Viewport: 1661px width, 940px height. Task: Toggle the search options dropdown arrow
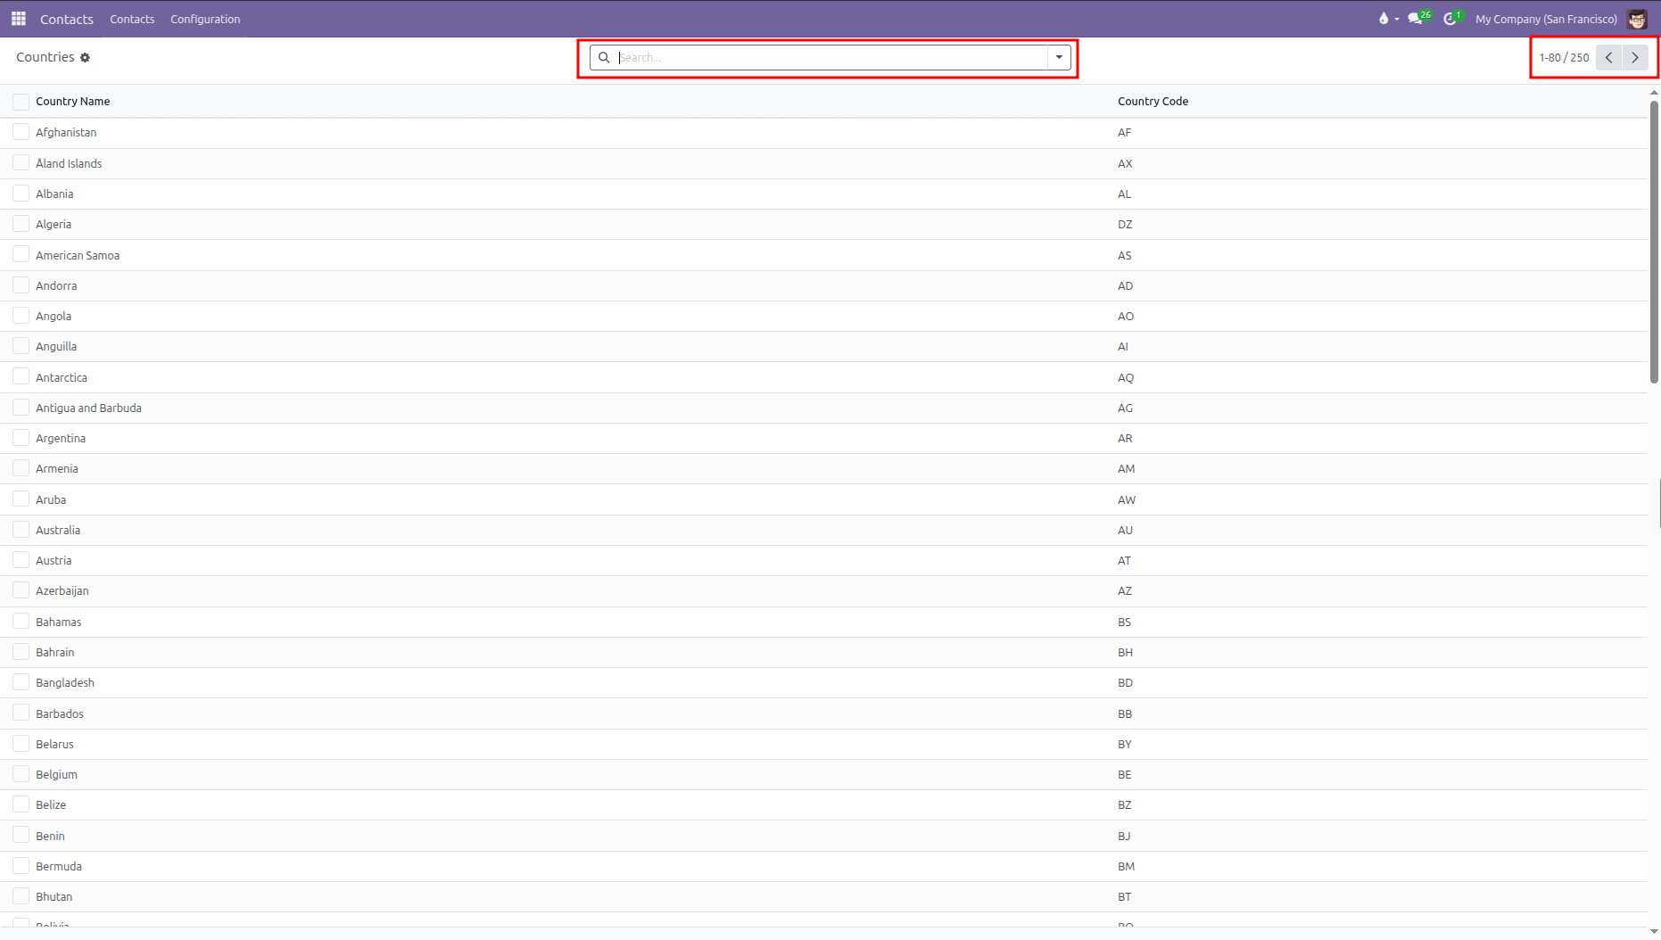coord(1059,58)
